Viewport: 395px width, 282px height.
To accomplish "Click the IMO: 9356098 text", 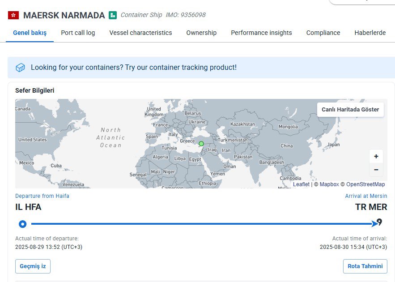I will (x=186, y=15).
